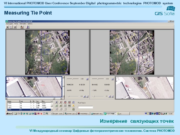Click the Type column header in points table
The height and width of the screenshot is (135, 180).
coord(25,101)
